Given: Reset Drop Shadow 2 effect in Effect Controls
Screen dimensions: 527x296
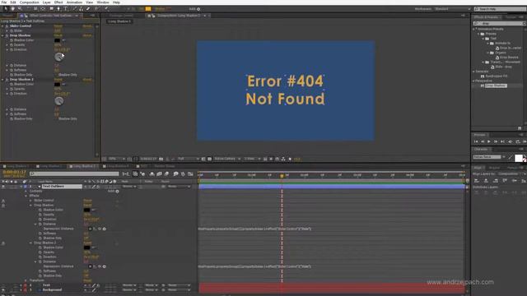Looking at the screenshot, I should pos(58,80).
